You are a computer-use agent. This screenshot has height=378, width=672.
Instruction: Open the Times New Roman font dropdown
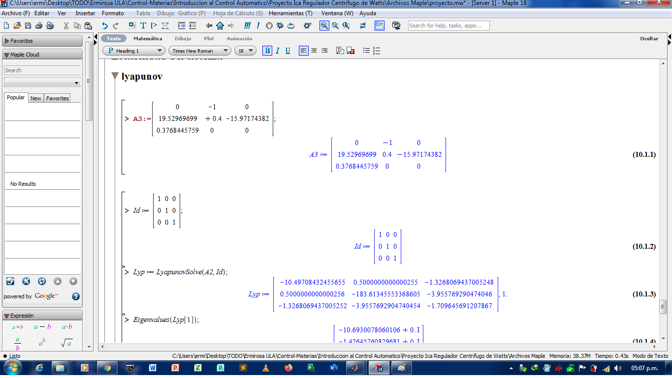(199, 50)
